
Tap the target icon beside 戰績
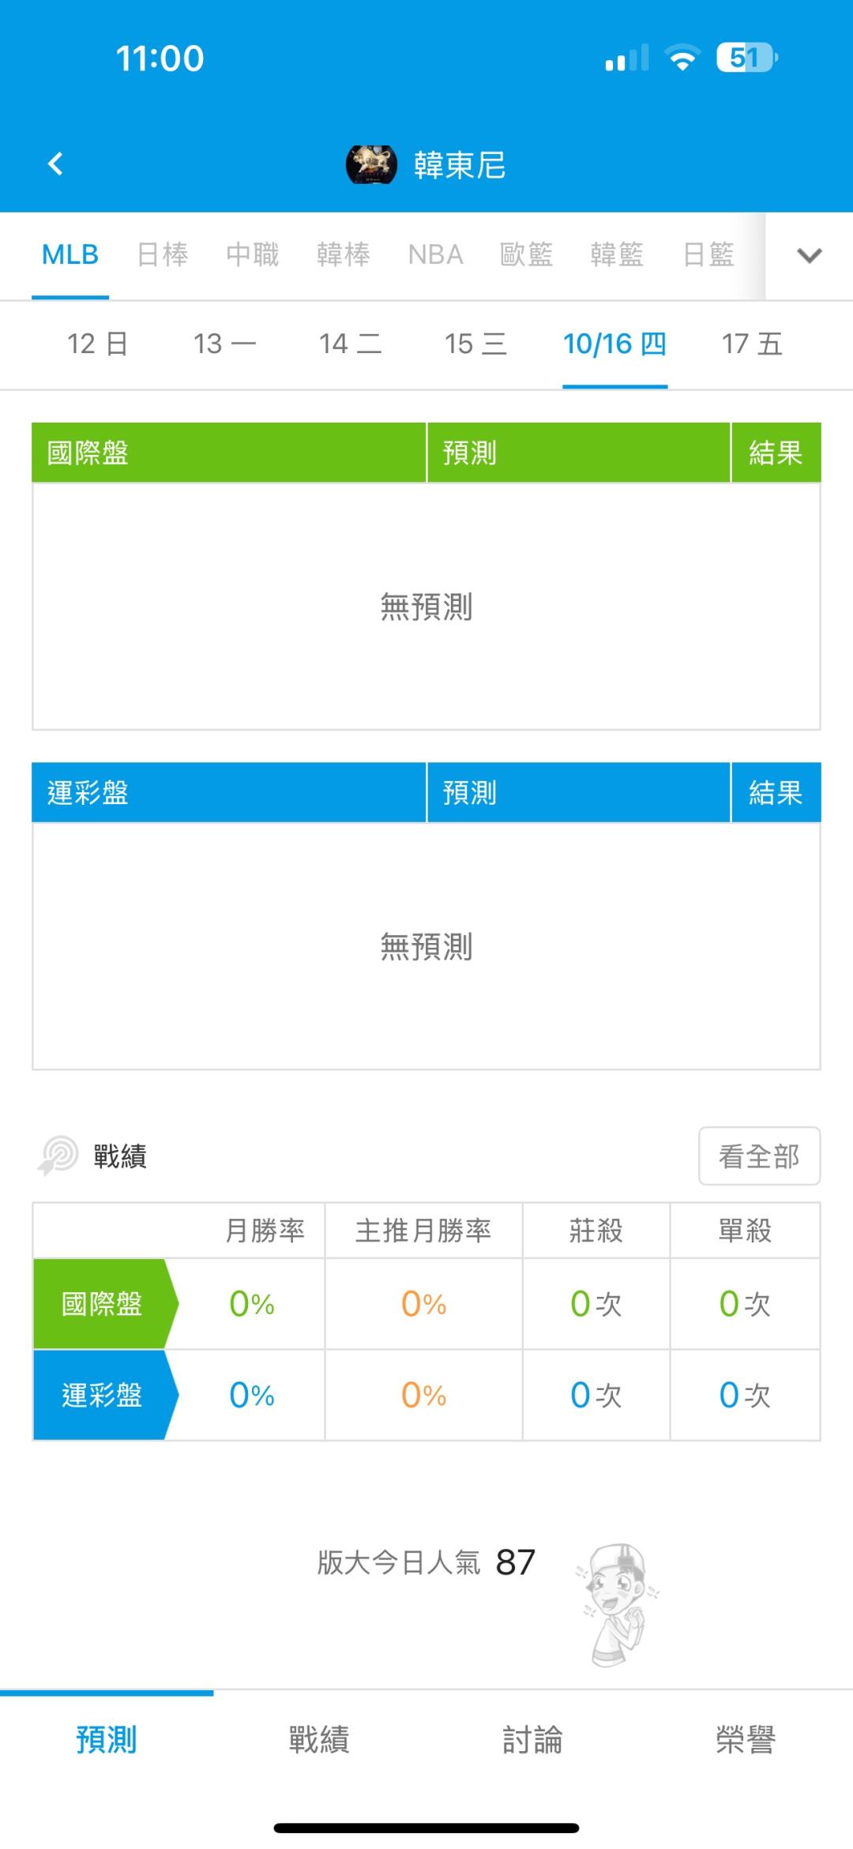58,1156
